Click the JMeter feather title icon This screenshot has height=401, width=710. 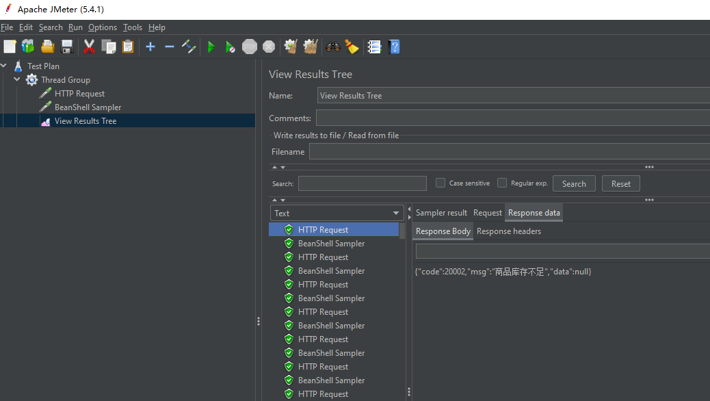[x=8, y=9]
